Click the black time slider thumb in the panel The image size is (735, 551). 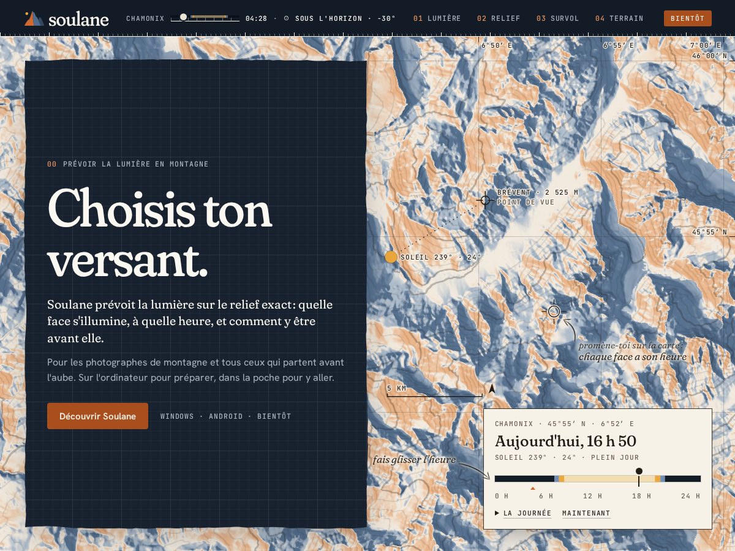(x=639, y=471)
